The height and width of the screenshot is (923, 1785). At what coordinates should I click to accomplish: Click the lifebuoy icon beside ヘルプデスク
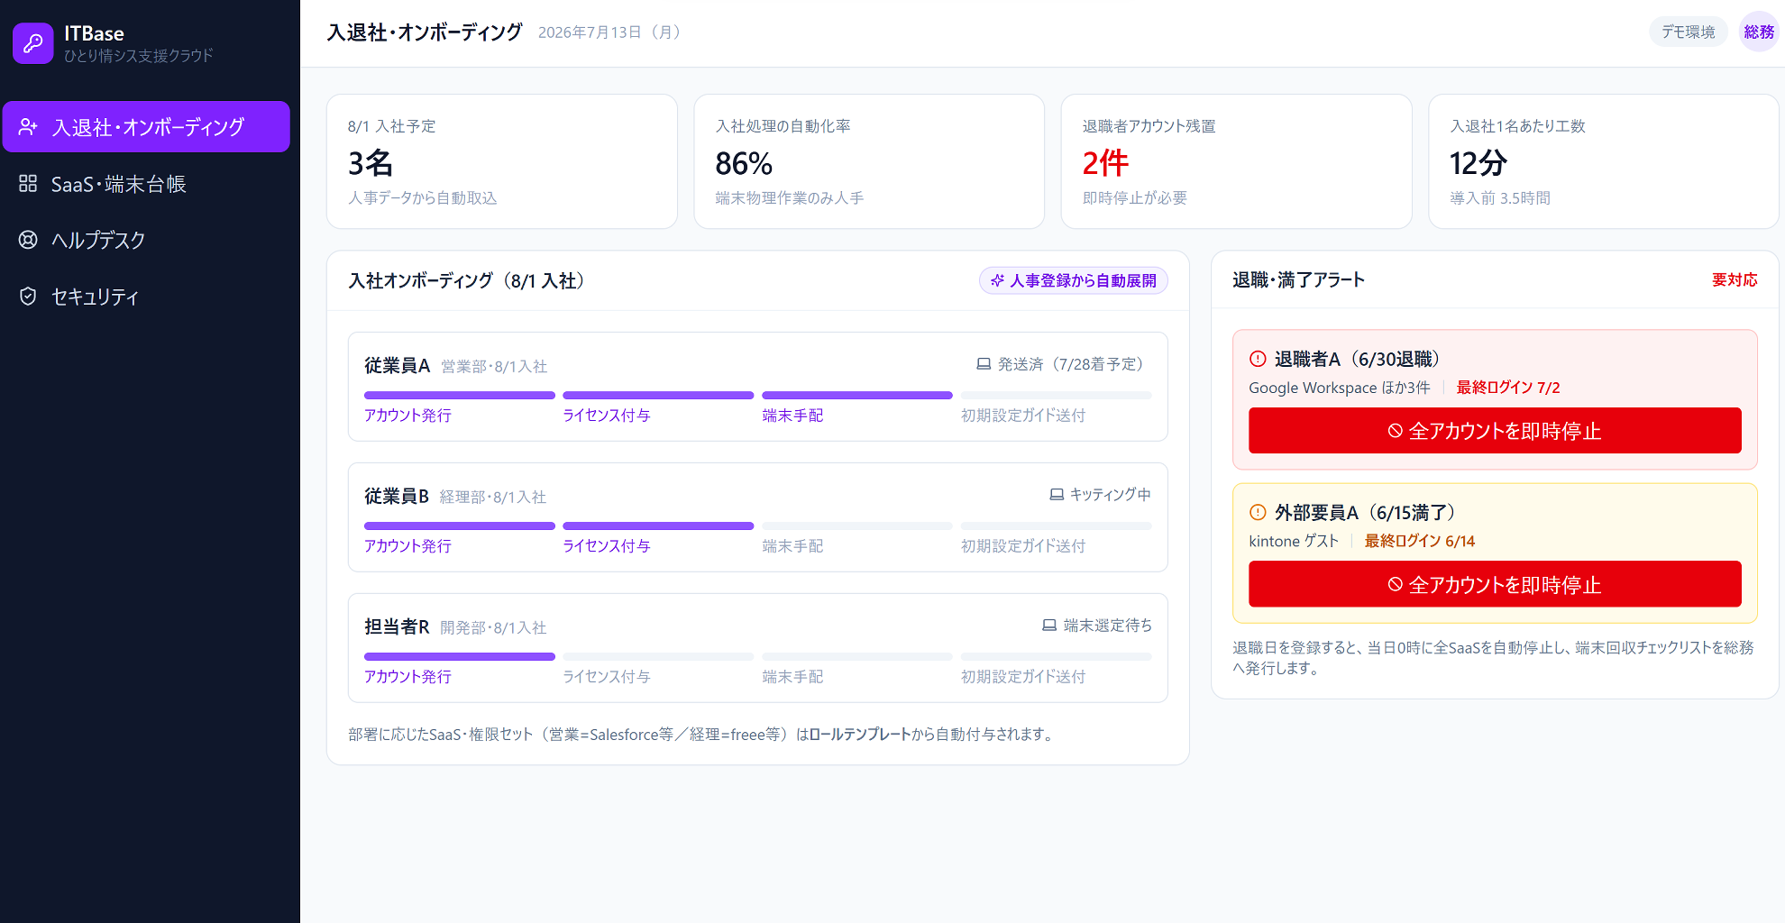pyautogui.click(x=28, y=240)
